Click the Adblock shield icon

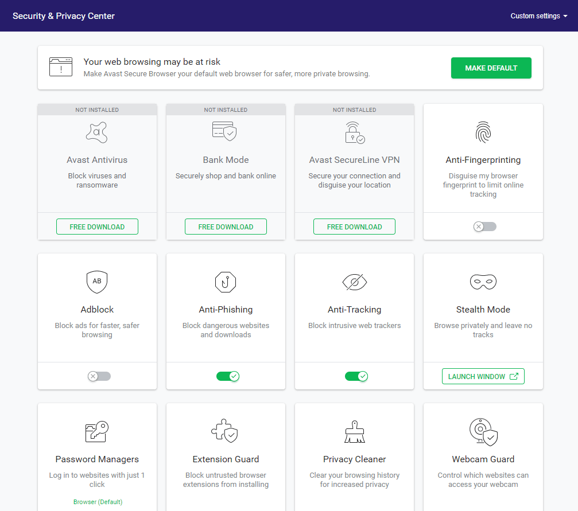coord(97,282)
